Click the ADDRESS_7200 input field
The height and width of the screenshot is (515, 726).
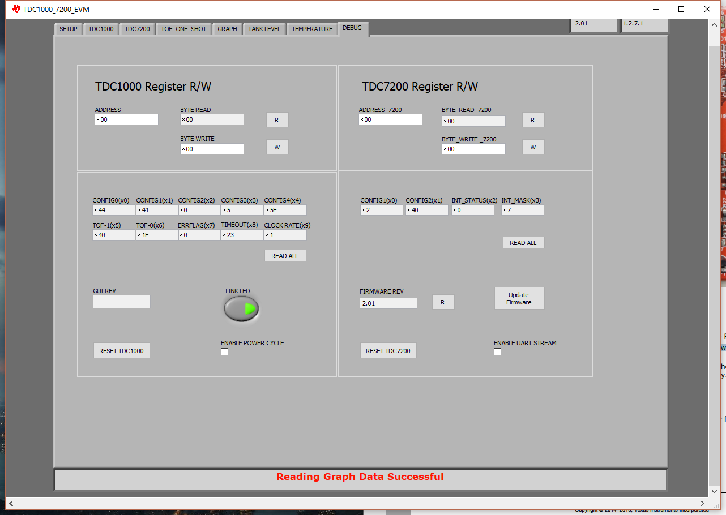pyautogui.click(x=390, y=119)
